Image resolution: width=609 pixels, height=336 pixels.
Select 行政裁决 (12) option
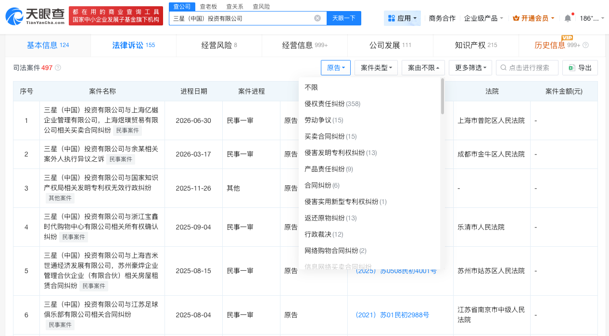(x=369, y=234)
